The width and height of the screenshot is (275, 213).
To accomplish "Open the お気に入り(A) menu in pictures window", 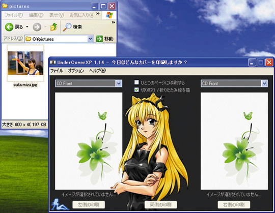I will click(x=81, y=15).
